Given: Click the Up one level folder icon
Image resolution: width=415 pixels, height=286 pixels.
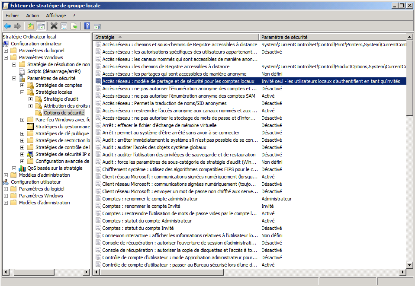Looking at the screenshot, I should (x=31, y=26).
